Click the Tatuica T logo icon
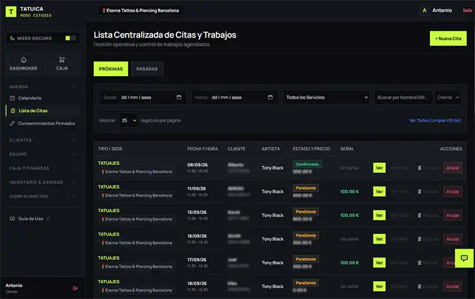This screenshot has width=475, height=299. pos(11,12)
